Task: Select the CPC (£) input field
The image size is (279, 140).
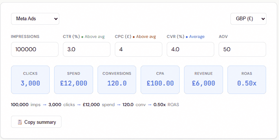Action: (x=138, y=49)
